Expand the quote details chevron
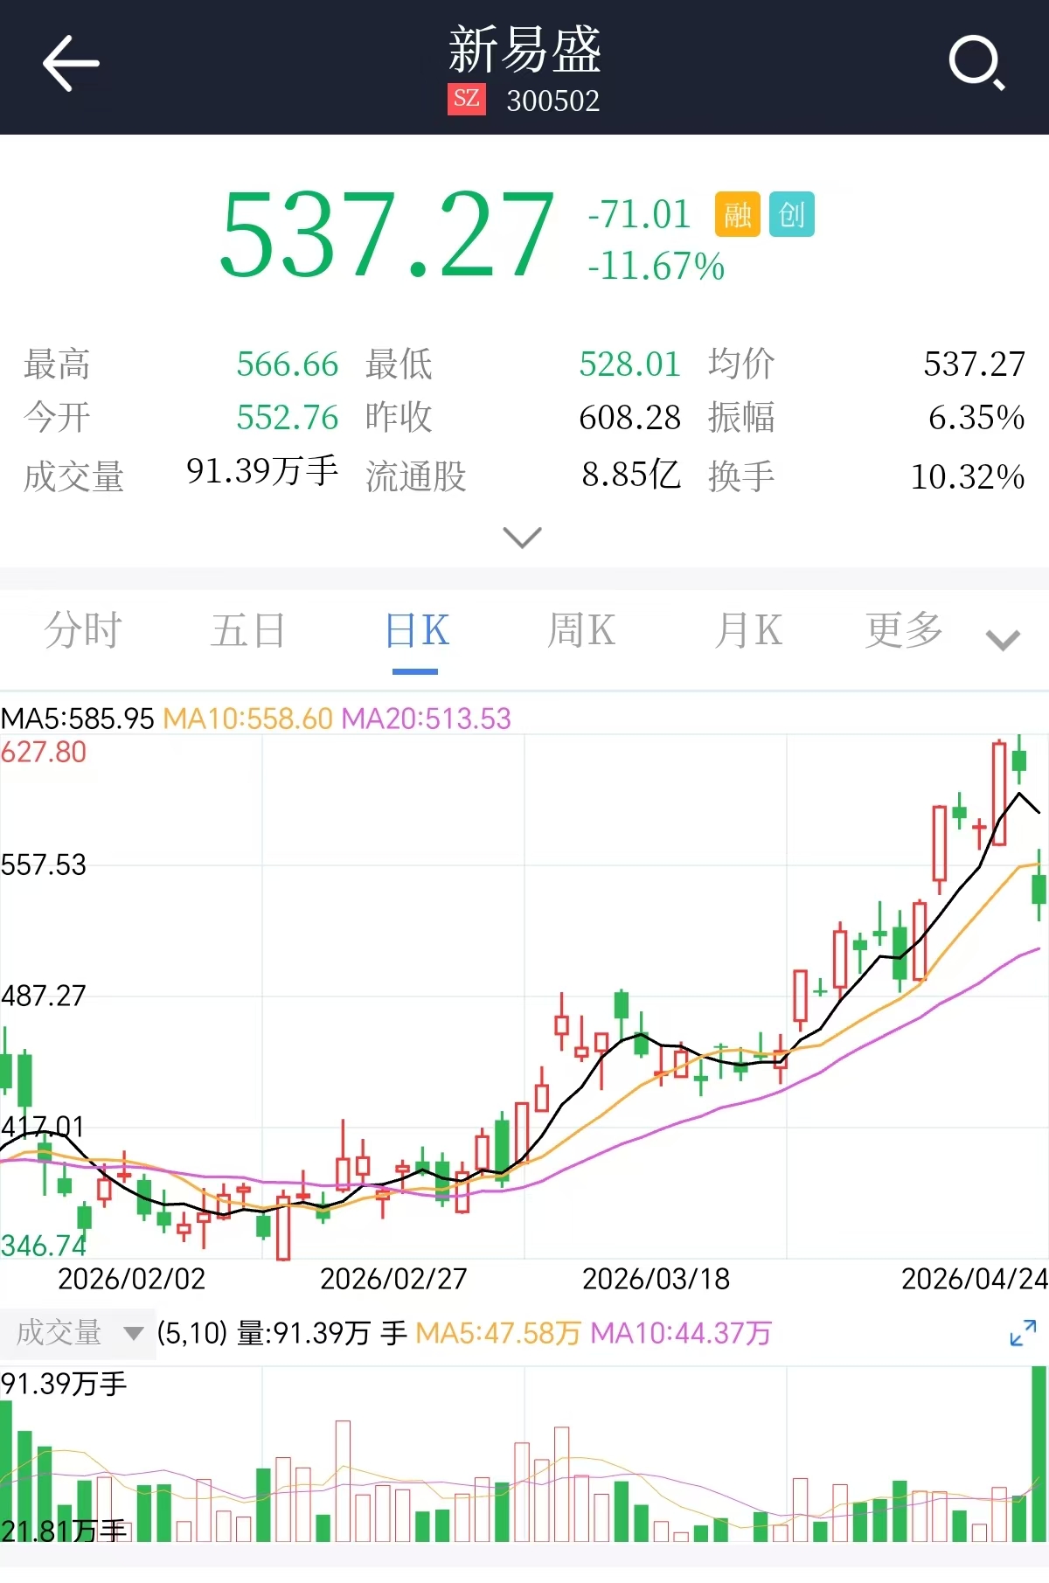The image size is (1049, 1583). pyautogui.click(x=523, y=537)
